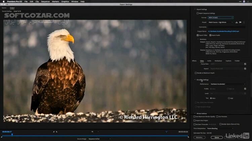Open the Edit menu
This screenshot has height=141, width=252.
(x=32, y=1)
